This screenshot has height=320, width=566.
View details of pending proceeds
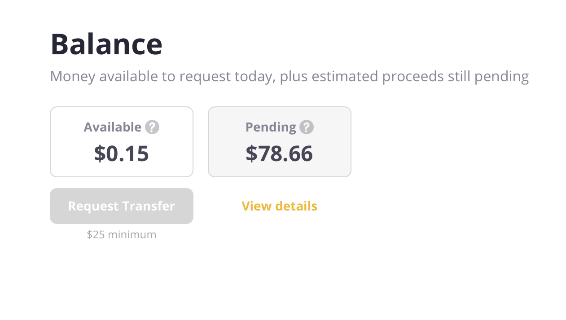[x=279, y=206]
